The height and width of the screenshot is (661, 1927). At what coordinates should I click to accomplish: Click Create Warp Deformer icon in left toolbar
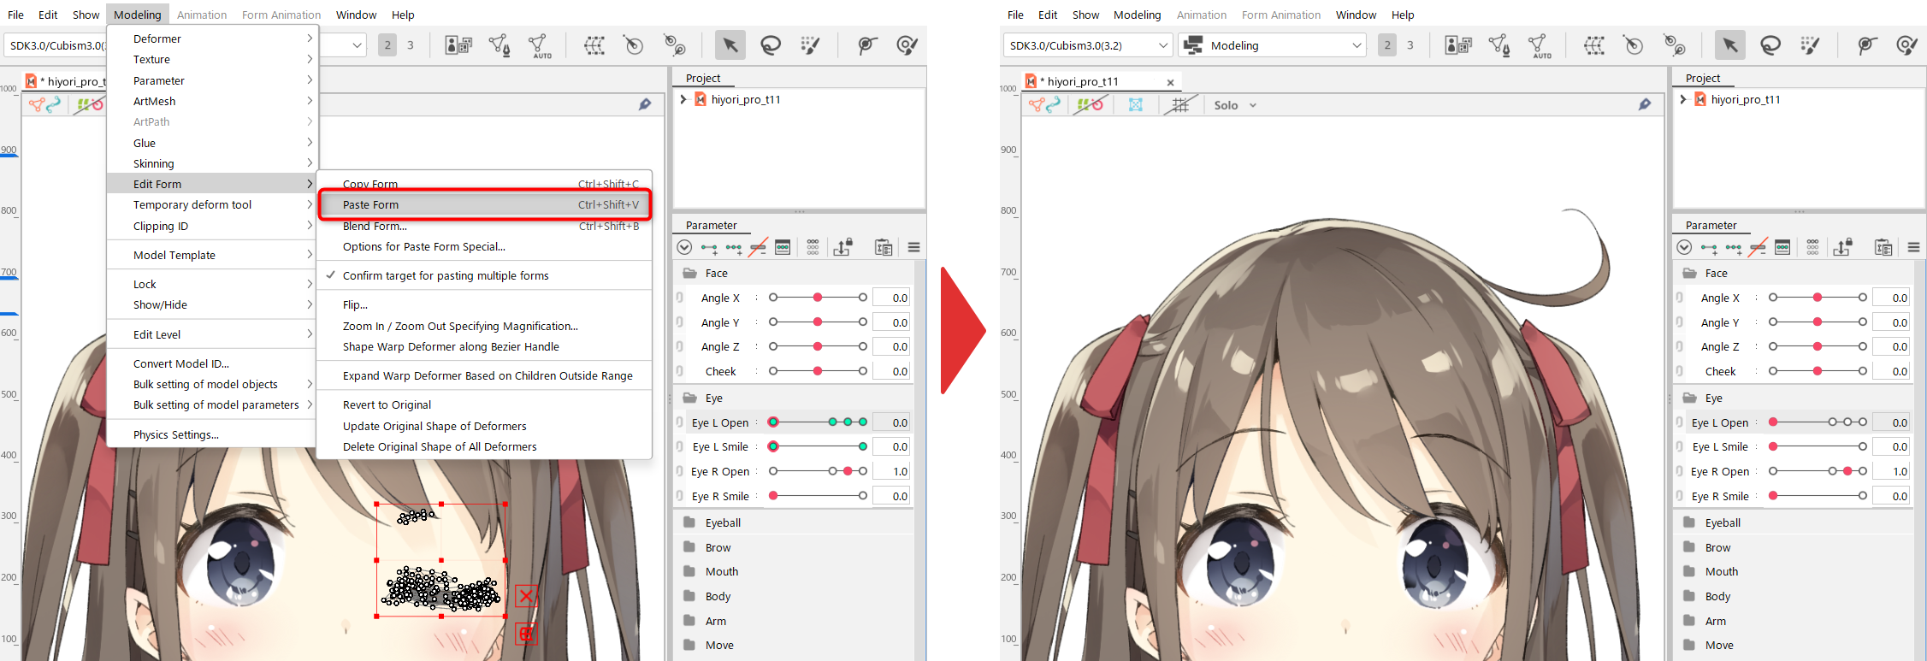click(594, 45)
